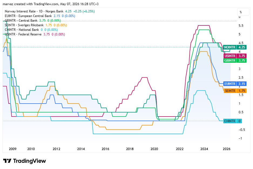Viewport: 253px width, 169px height.
Task: Click the USINTR 3.75 price label
Action: [x=235, y=56]
